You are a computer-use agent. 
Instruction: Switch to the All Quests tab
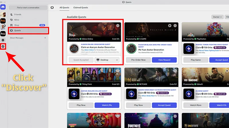tap(64, 8)
